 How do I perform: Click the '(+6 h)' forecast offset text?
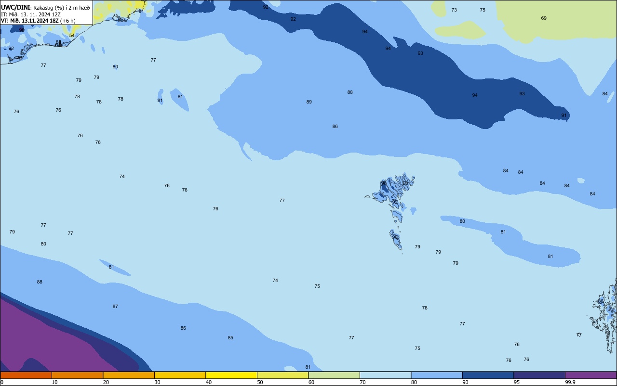tap(68, 21)
